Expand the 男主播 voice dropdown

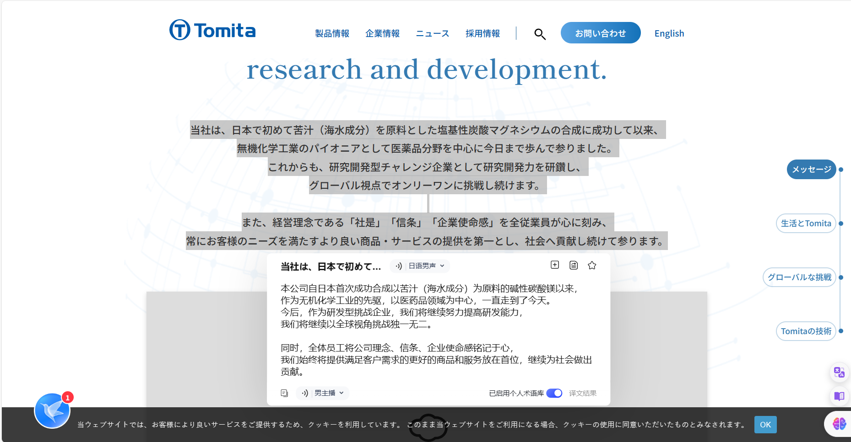(x=328, y=393)
